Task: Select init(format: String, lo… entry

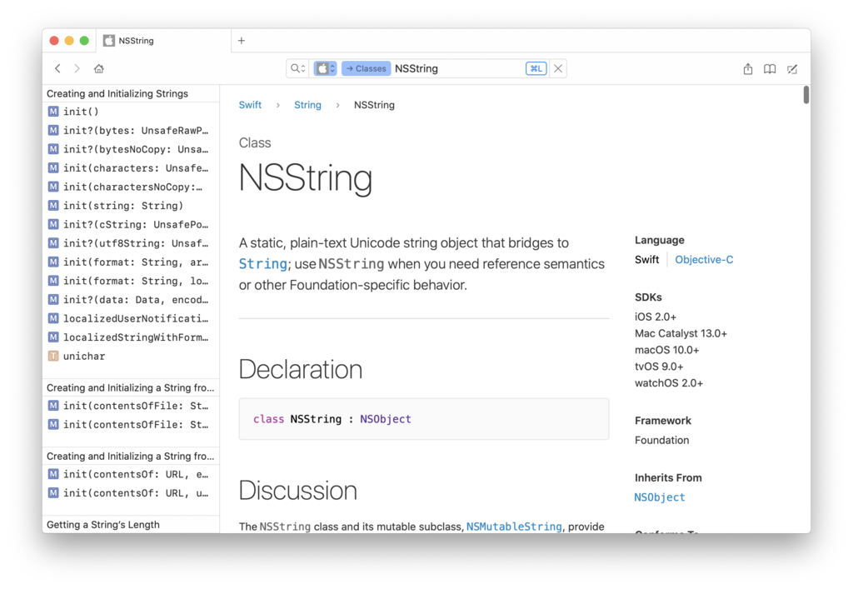Action: [131, 281]
